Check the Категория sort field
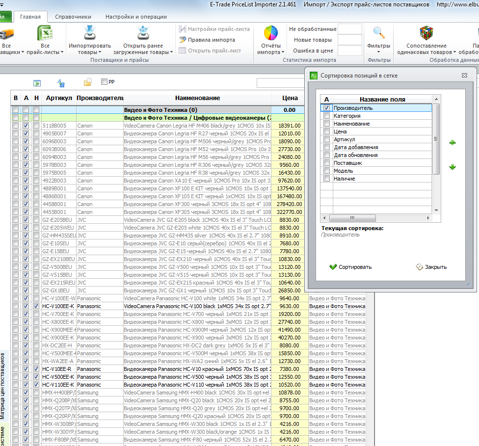Screen dimensions: 479x446 (326, 116)
